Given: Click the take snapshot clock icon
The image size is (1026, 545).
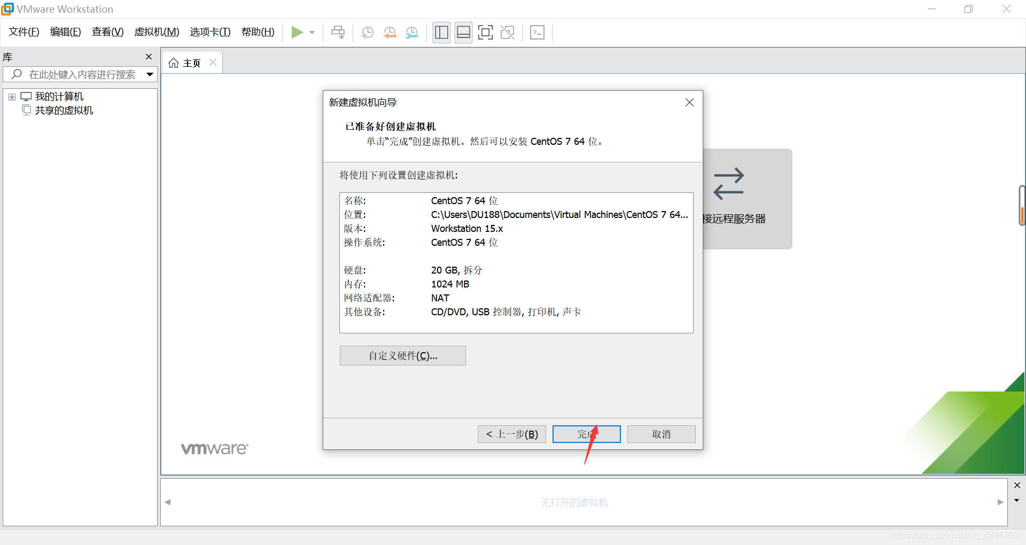Looking at the screenshot, I should pyautogui.click(x=368, y=33).
